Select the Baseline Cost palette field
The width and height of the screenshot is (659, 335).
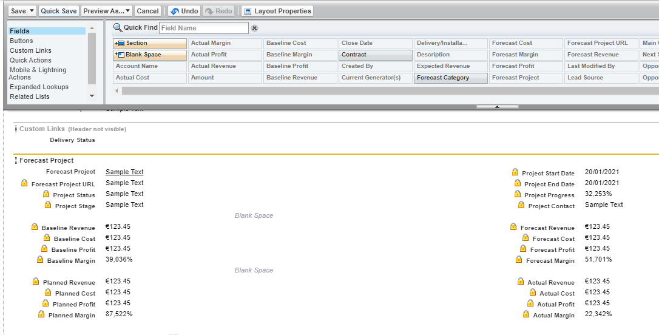pyautogui.click(x=300, y=43)
